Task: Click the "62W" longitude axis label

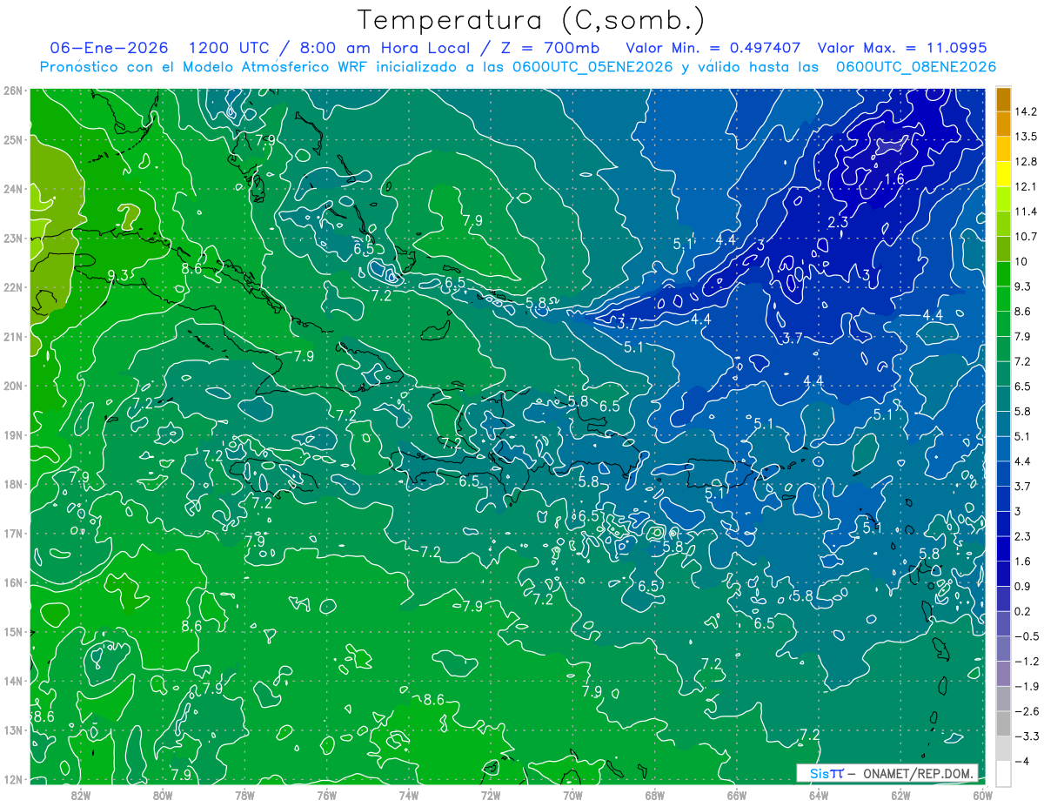Action: pos(900,794)
